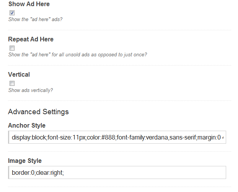Click the Anchor Style field label

point(27,126)
